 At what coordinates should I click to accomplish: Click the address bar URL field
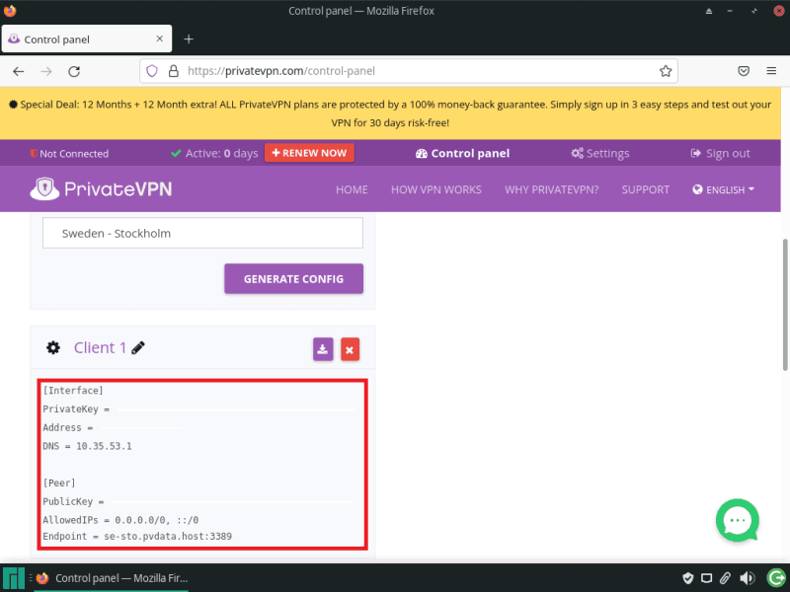(415, 71)
